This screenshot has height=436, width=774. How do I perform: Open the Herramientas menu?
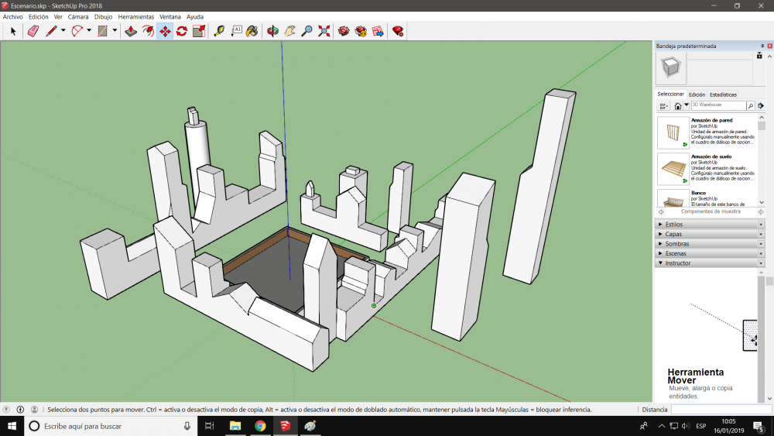[135, 16]
